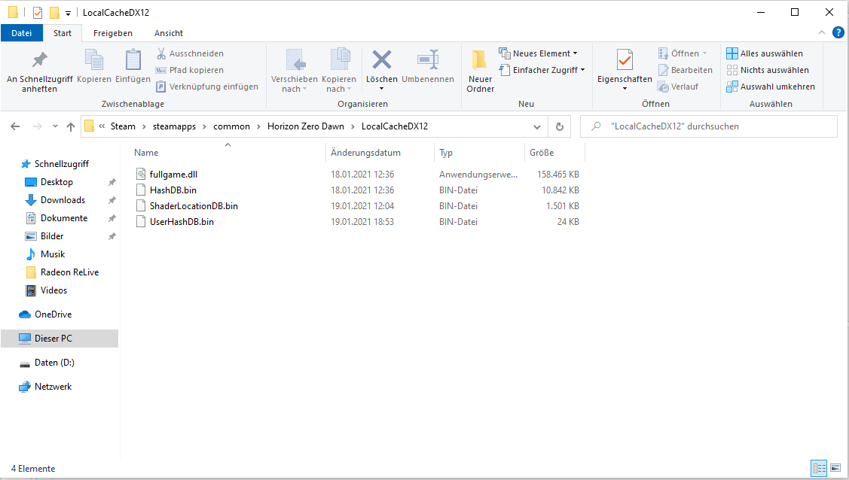Expand the Löschen dropdown arrow
The image size is (849, 480).
pos(382,89)
